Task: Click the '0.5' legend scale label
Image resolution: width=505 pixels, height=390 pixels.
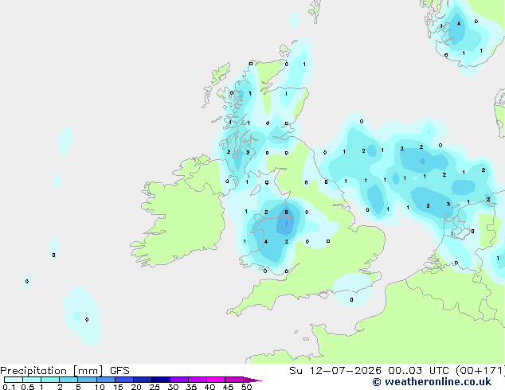Action: (27, 387)
